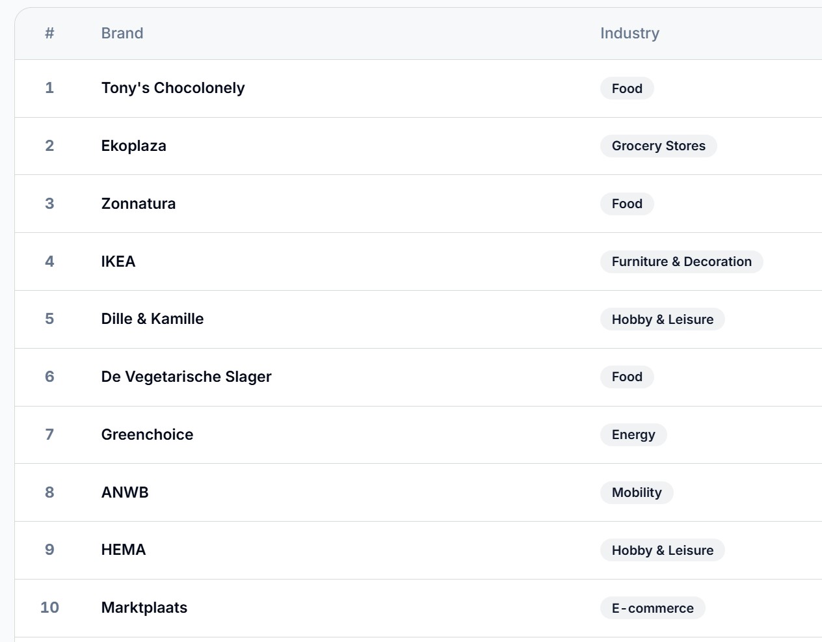Viewport: 822px width, 642px height.
Task: Click the Industry column header
Action: pyautogui.click(x=629, y=33)
